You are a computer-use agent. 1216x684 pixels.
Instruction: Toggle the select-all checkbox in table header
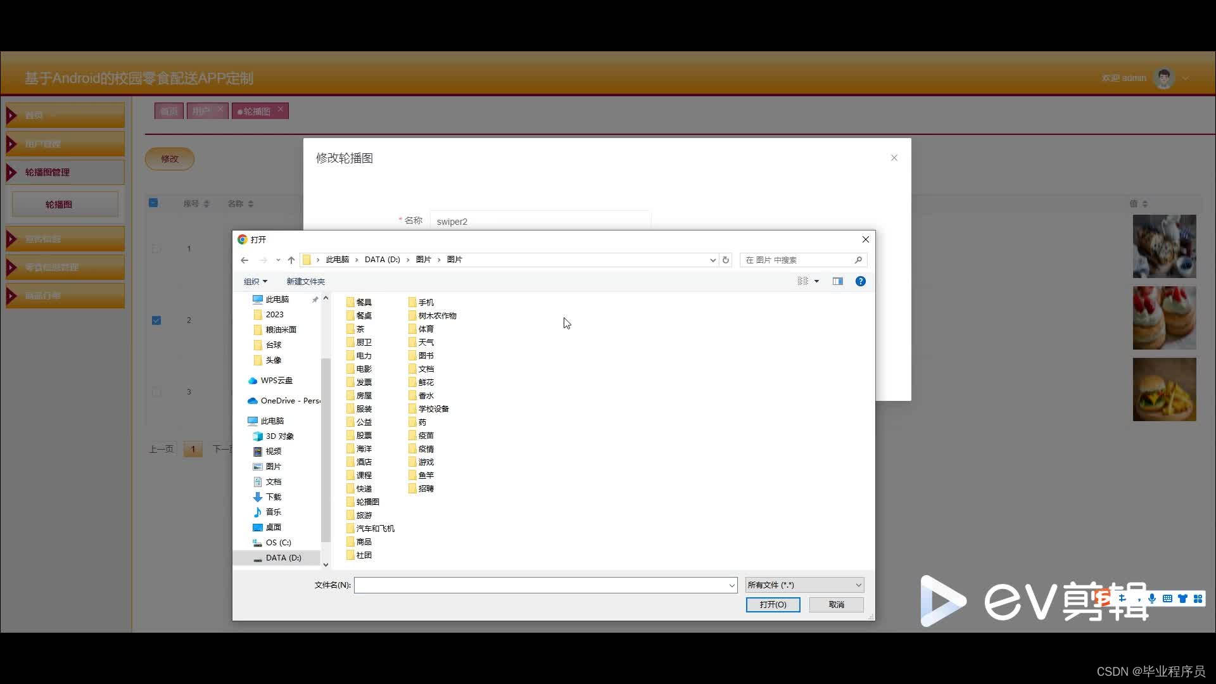153,203
